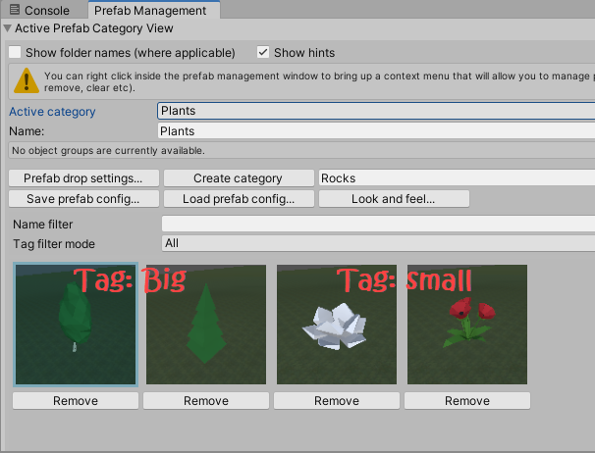The image size is (595, 453).
Task: Click the Create category button
Action: [x=239, y=178]
